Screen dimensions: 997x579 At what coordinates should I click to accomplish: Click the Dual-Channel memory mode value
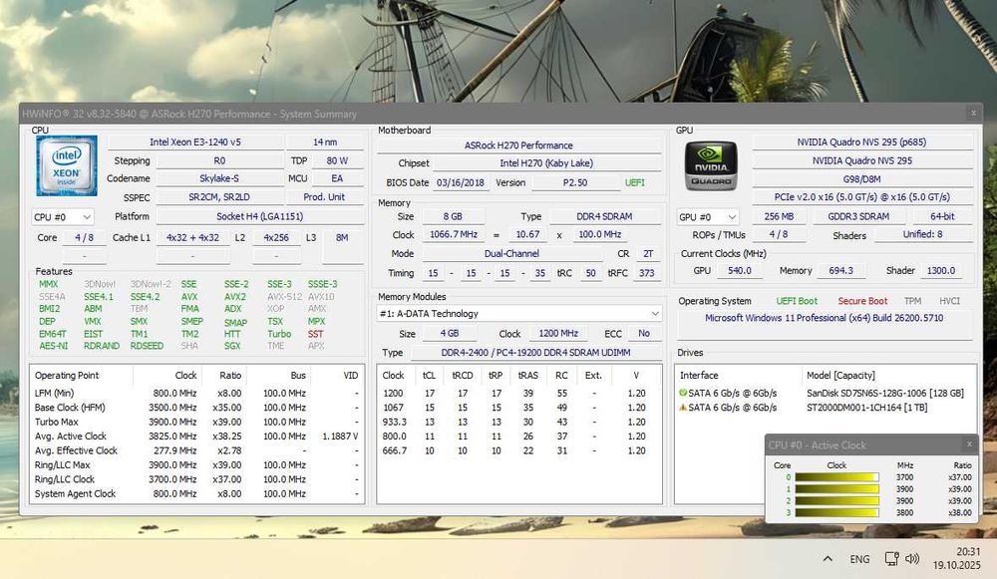[511, 253]
